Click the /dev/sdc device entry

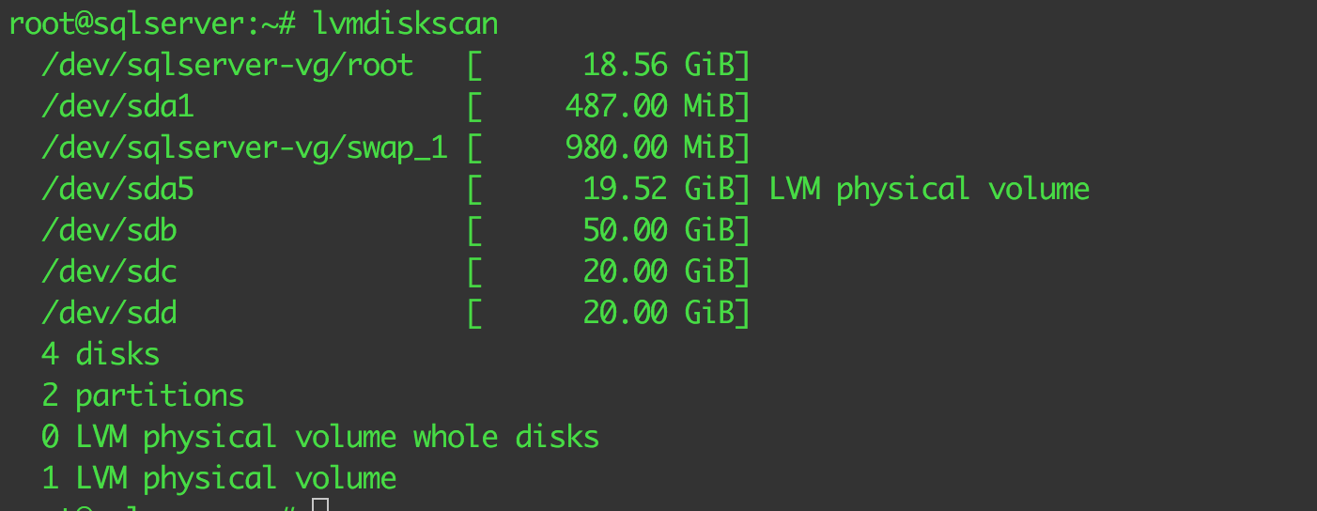point(109,271)
